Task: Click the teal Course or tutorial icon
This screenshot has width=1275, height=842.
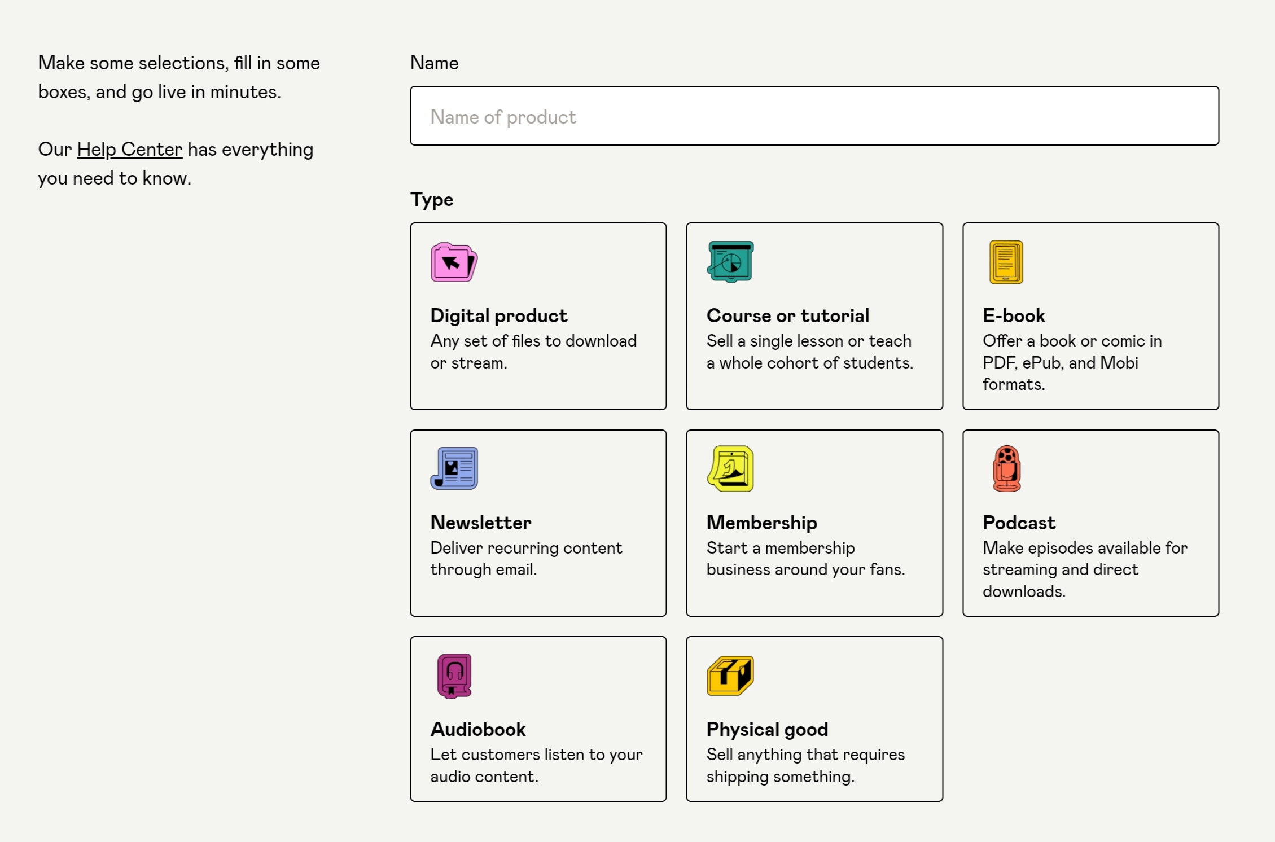Action: click(x=730, y=262)
